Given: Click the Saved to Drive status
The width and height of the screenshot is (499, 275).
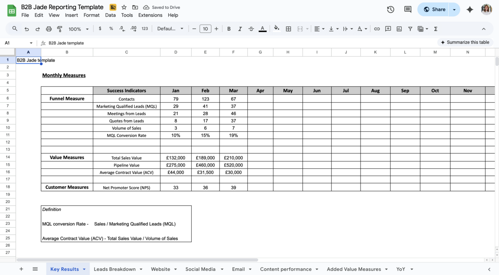Looking at the screenshot, I should 162,7.
